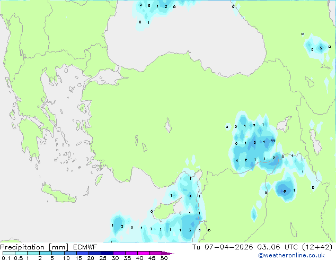The width and height of the screenshot is (336, 260).
Task: Click the legend tick label '0.1'
Action: [x=6, y=258]
